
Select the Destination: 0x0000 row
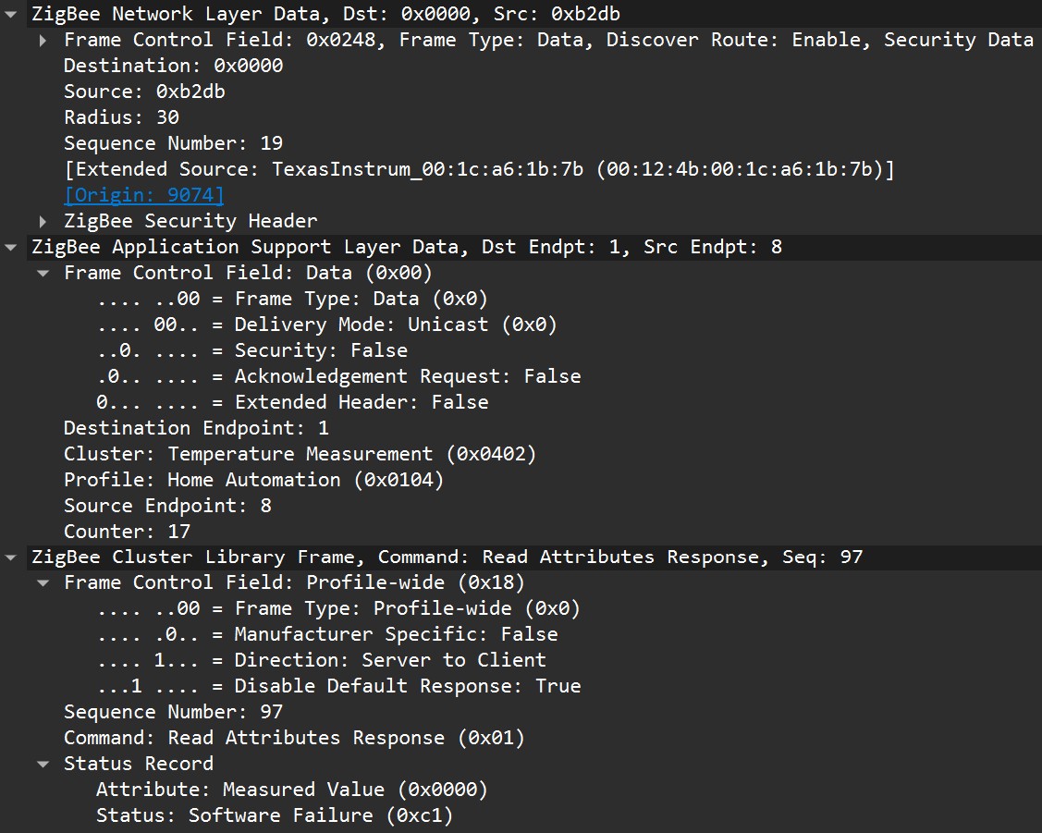tap(174, 66)
